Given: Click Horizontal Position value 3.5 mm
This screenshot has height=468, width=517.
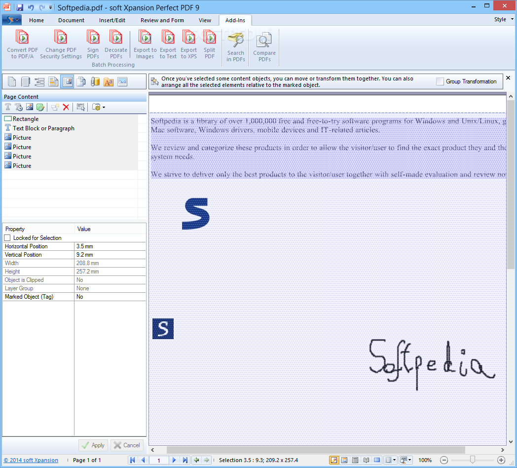Looking at the screenshot, I should [x=110, y=246].
